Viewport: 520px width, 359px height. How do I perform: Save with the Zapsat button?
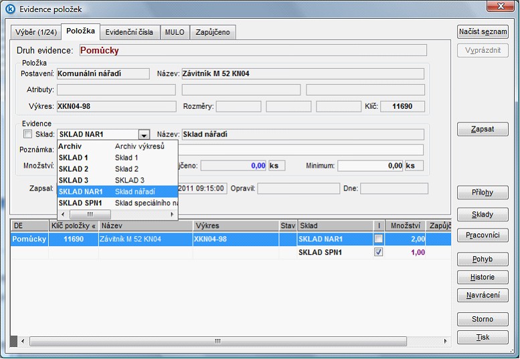(483, 129)
